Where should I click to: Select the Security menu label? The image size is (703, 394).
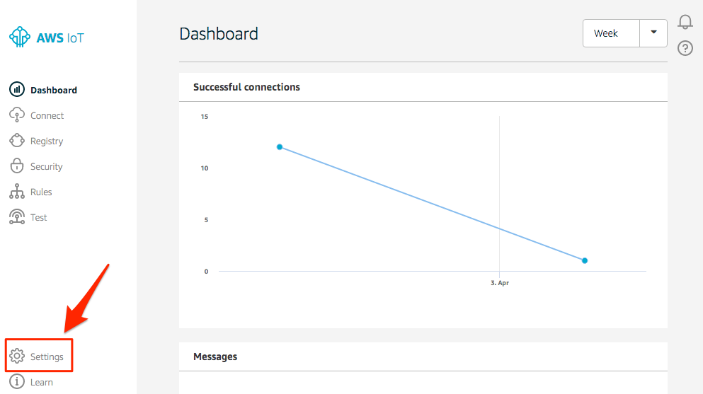(x=46, y=166)
